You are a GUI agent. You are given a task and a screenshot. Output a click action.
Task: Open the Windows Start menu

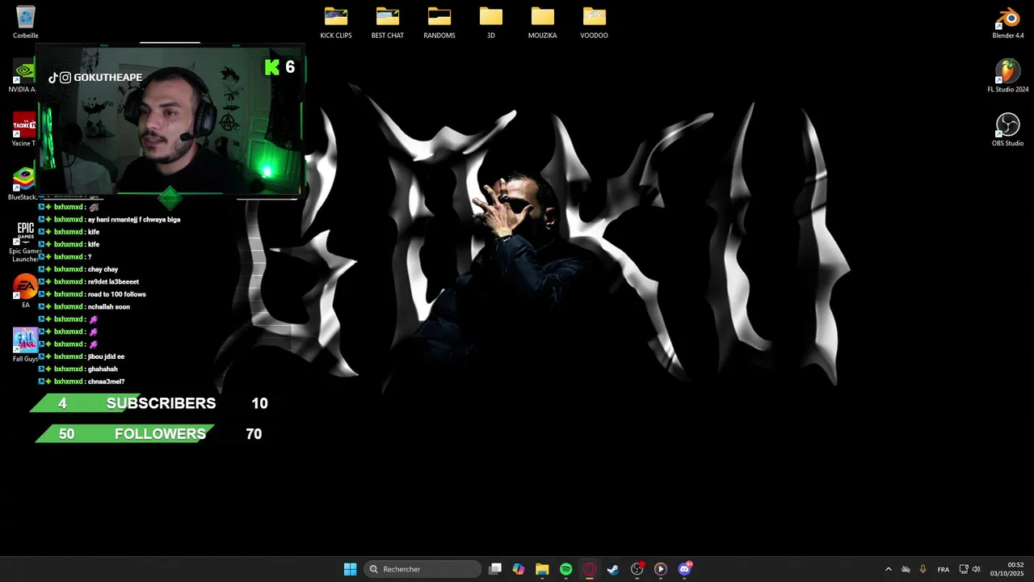point(350,569)
